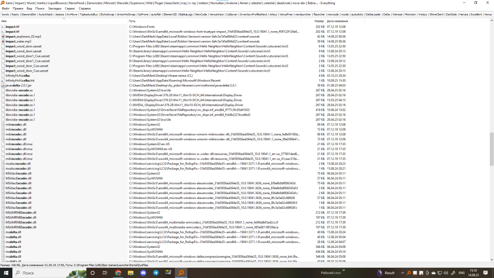Open Google Chrome from the taskbar
494x278 pixels.
118,273
